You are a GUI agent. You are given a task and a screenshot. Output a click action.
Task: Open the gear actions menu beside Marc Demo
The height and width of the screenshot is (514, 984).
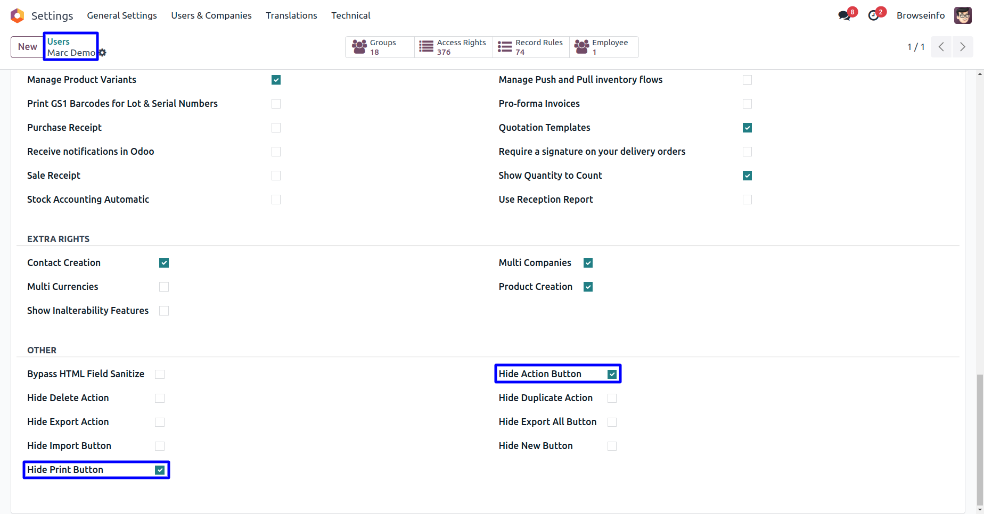coord(103,53)
